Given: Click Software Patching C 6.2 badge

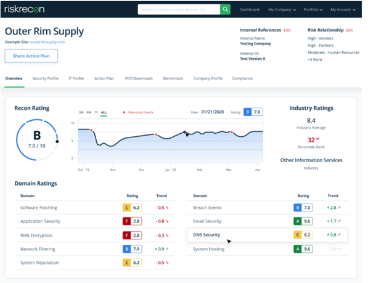Looking at the screenshot, I should point(133,208).
